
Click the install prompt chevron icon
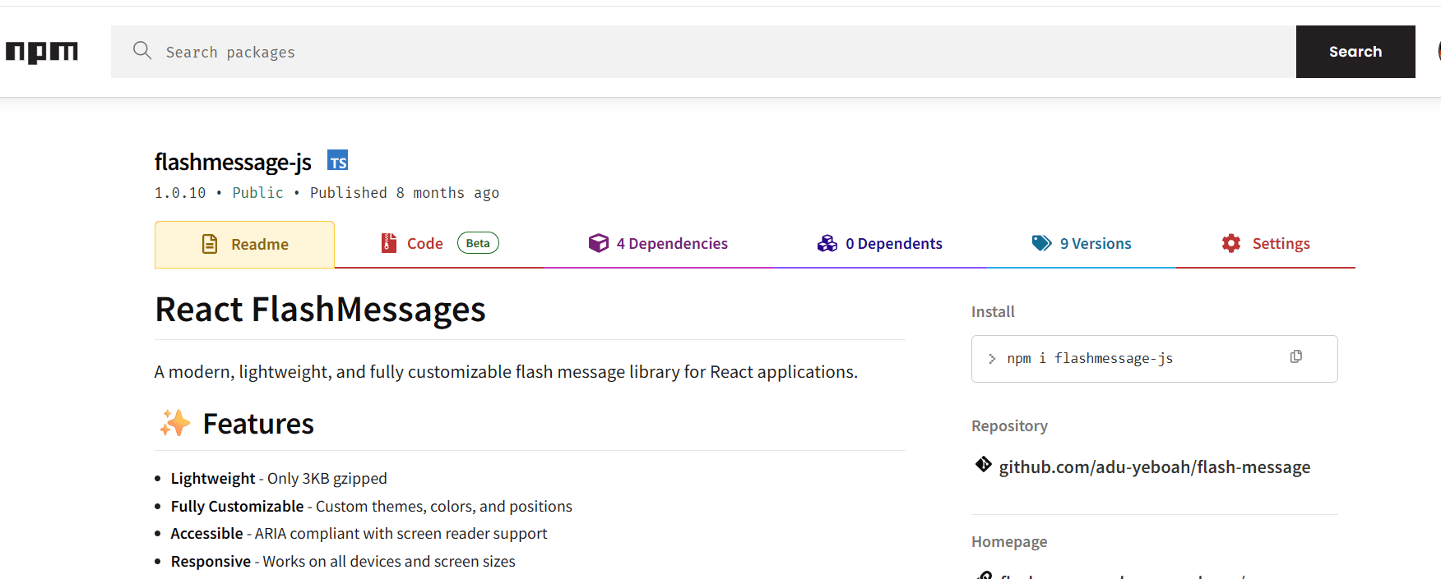pyautogui.click(x=992, y=359)
